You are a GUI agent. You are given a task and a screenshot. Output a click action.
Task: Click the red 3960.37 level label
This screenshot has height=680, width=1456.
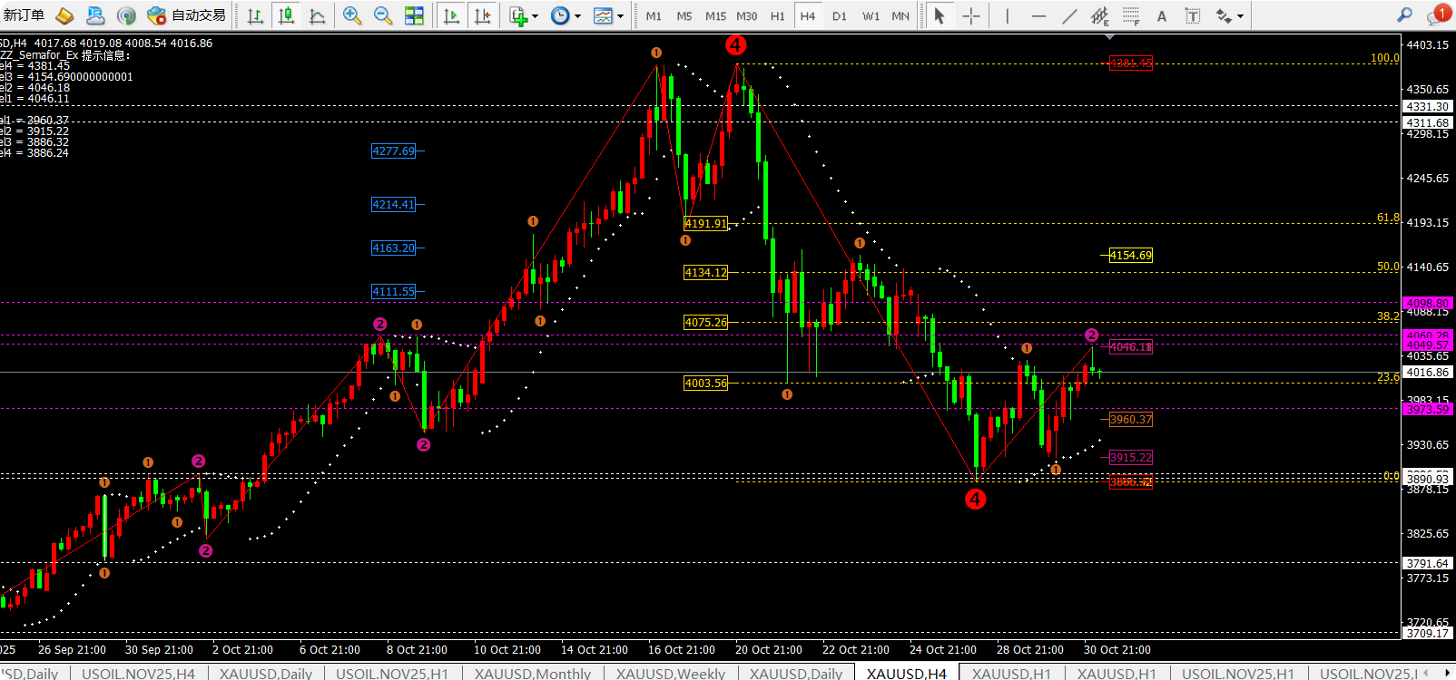point(1131,420)
